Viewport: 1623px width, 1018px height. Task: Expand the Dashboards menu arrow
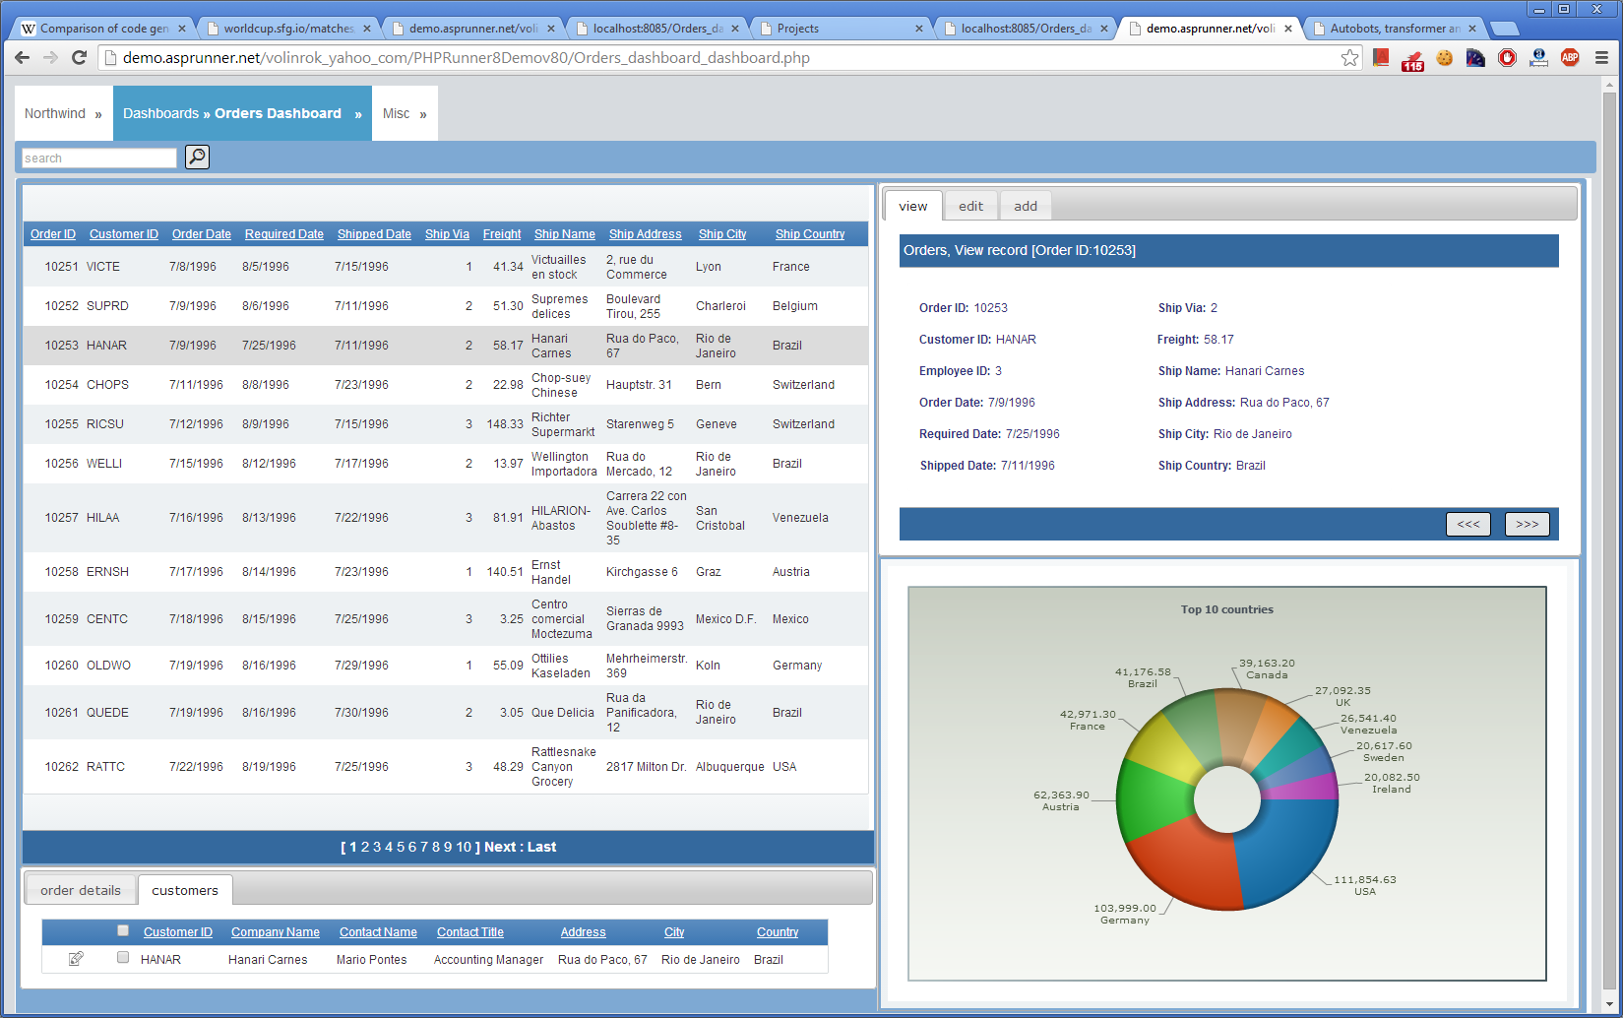[358, 115]
